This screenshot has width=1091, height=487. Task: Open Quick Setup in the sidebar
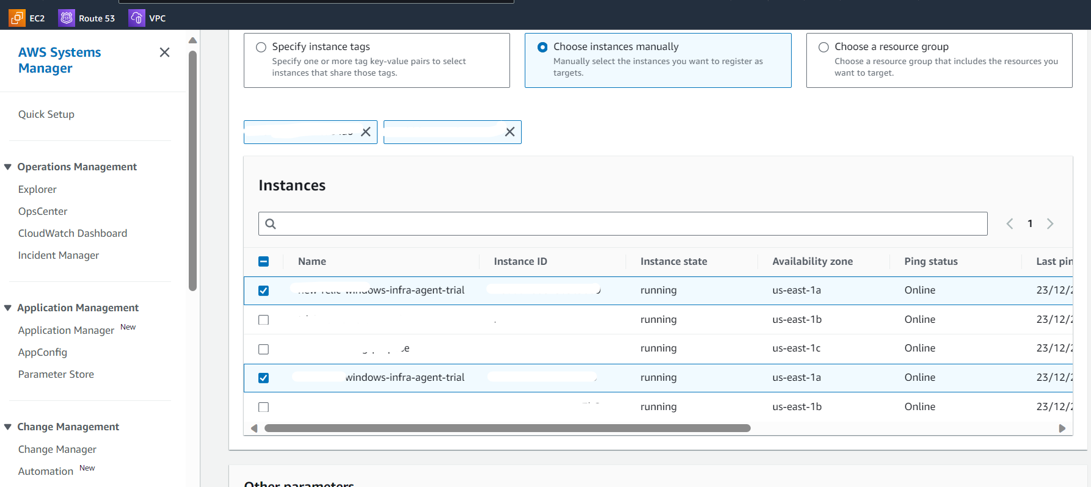(x=46, y=115)
